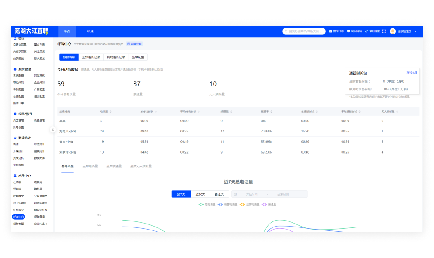
Task: Click the 系统管理 gear section heading
Action: coord(24,69)
